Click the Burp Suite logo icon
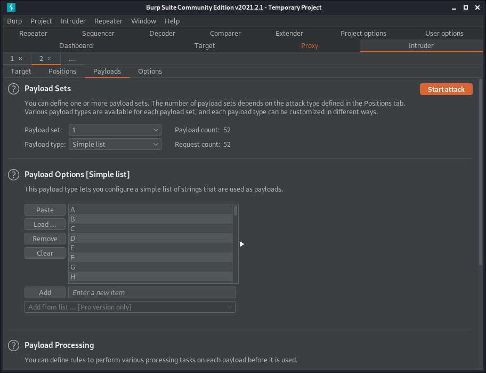The height and width of the screenshot is (373, 486). tap(11, 7)
